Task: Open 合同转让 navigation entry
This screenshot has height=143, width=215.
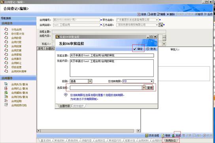Action: pyautogui.click(x=16, y=63)
